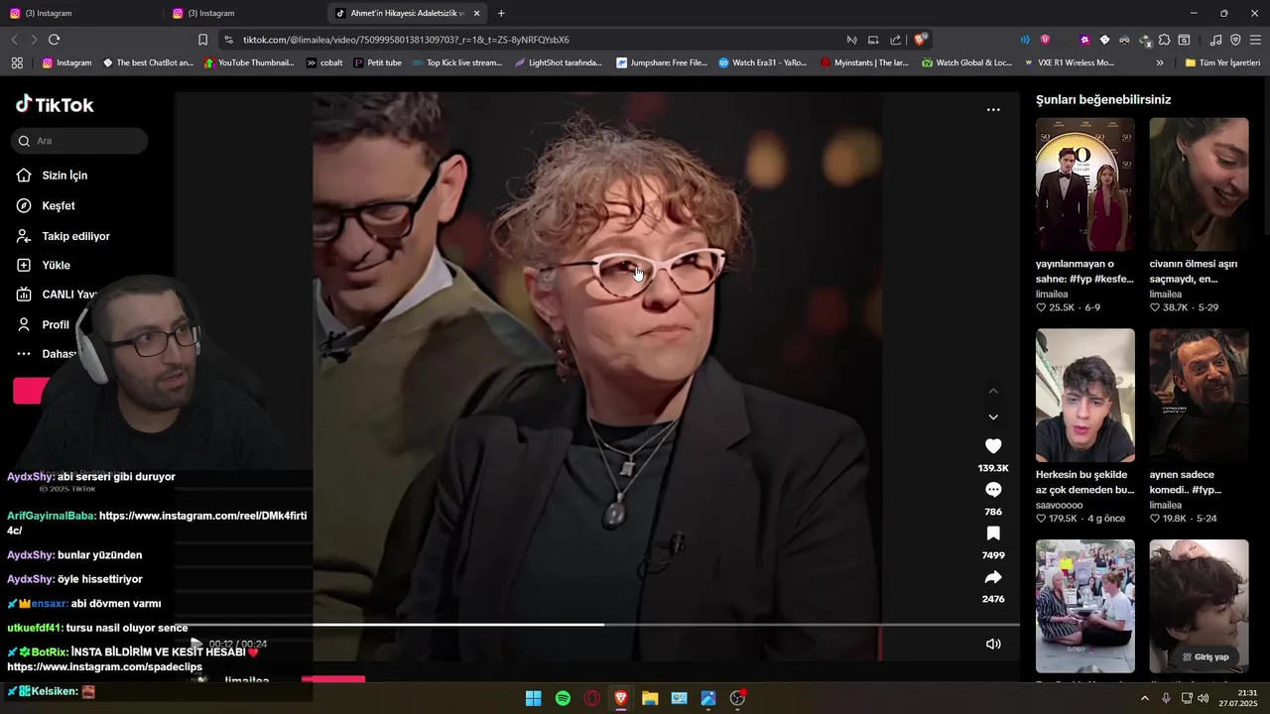Screen dimensions: 1270x714
Task: Open the spadeclips Instagram link in chat
Action: [x=103, y=667]
